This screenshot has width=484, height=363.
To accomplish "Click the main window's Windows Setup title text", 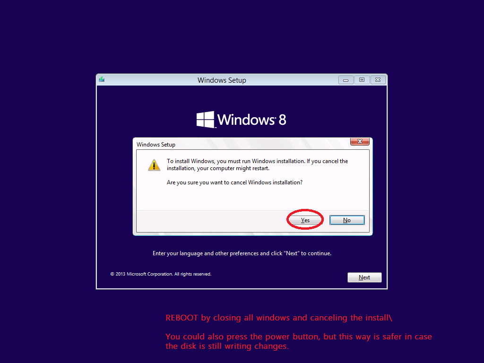I will coord(222,80).
